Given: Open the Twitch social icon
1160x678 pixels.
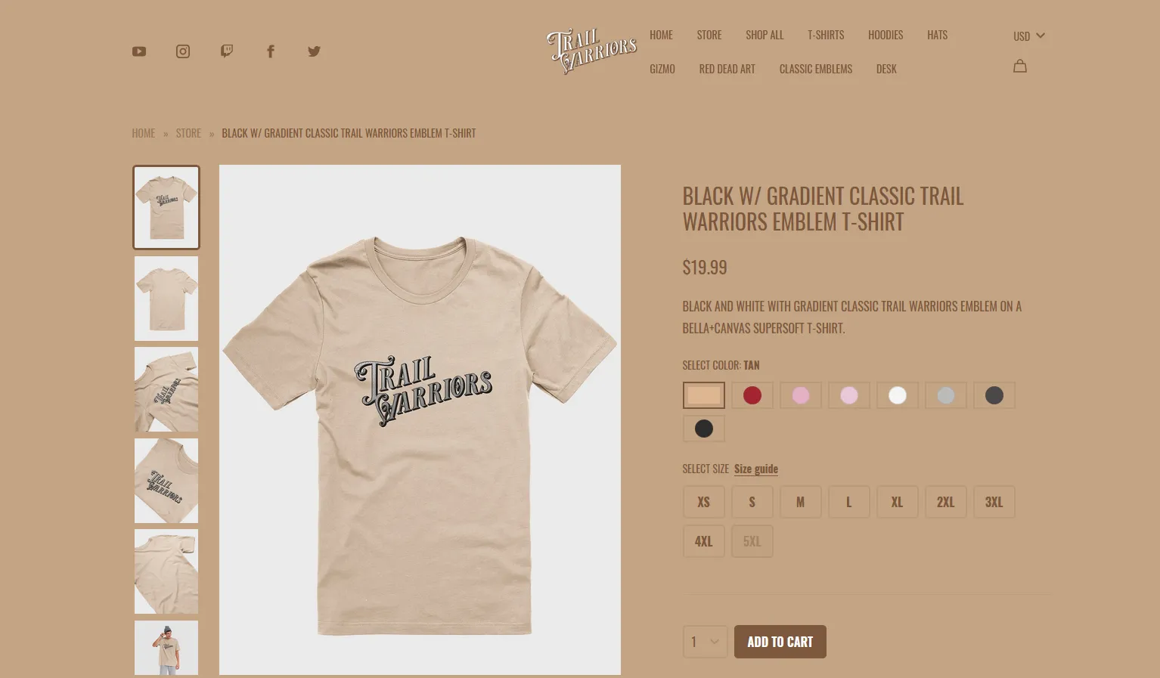Looking at the screenshot, I should point(227,51).
